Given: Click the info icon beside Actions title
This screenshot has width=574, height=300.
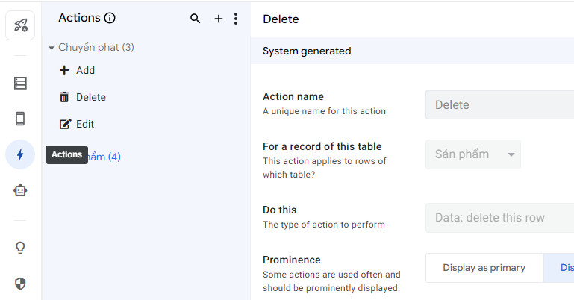Looking at the screenshot, I should [x=110, y=19].
